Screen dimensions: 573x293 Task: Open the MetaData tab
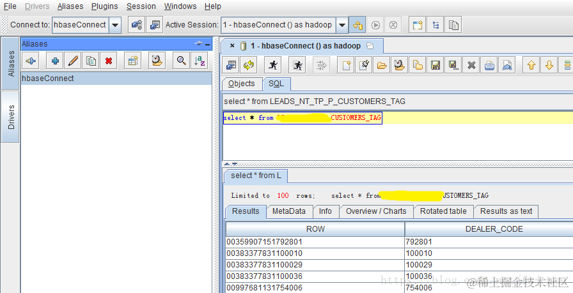[x=288, y=211]
